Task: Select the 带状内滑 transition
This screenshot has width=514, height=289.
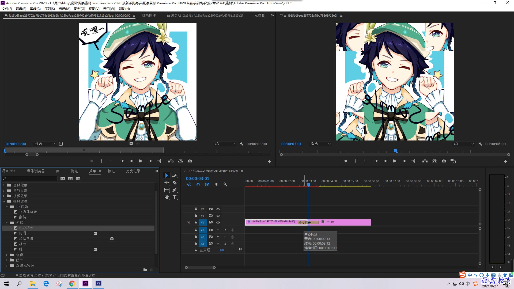Action: pos(26,238)
